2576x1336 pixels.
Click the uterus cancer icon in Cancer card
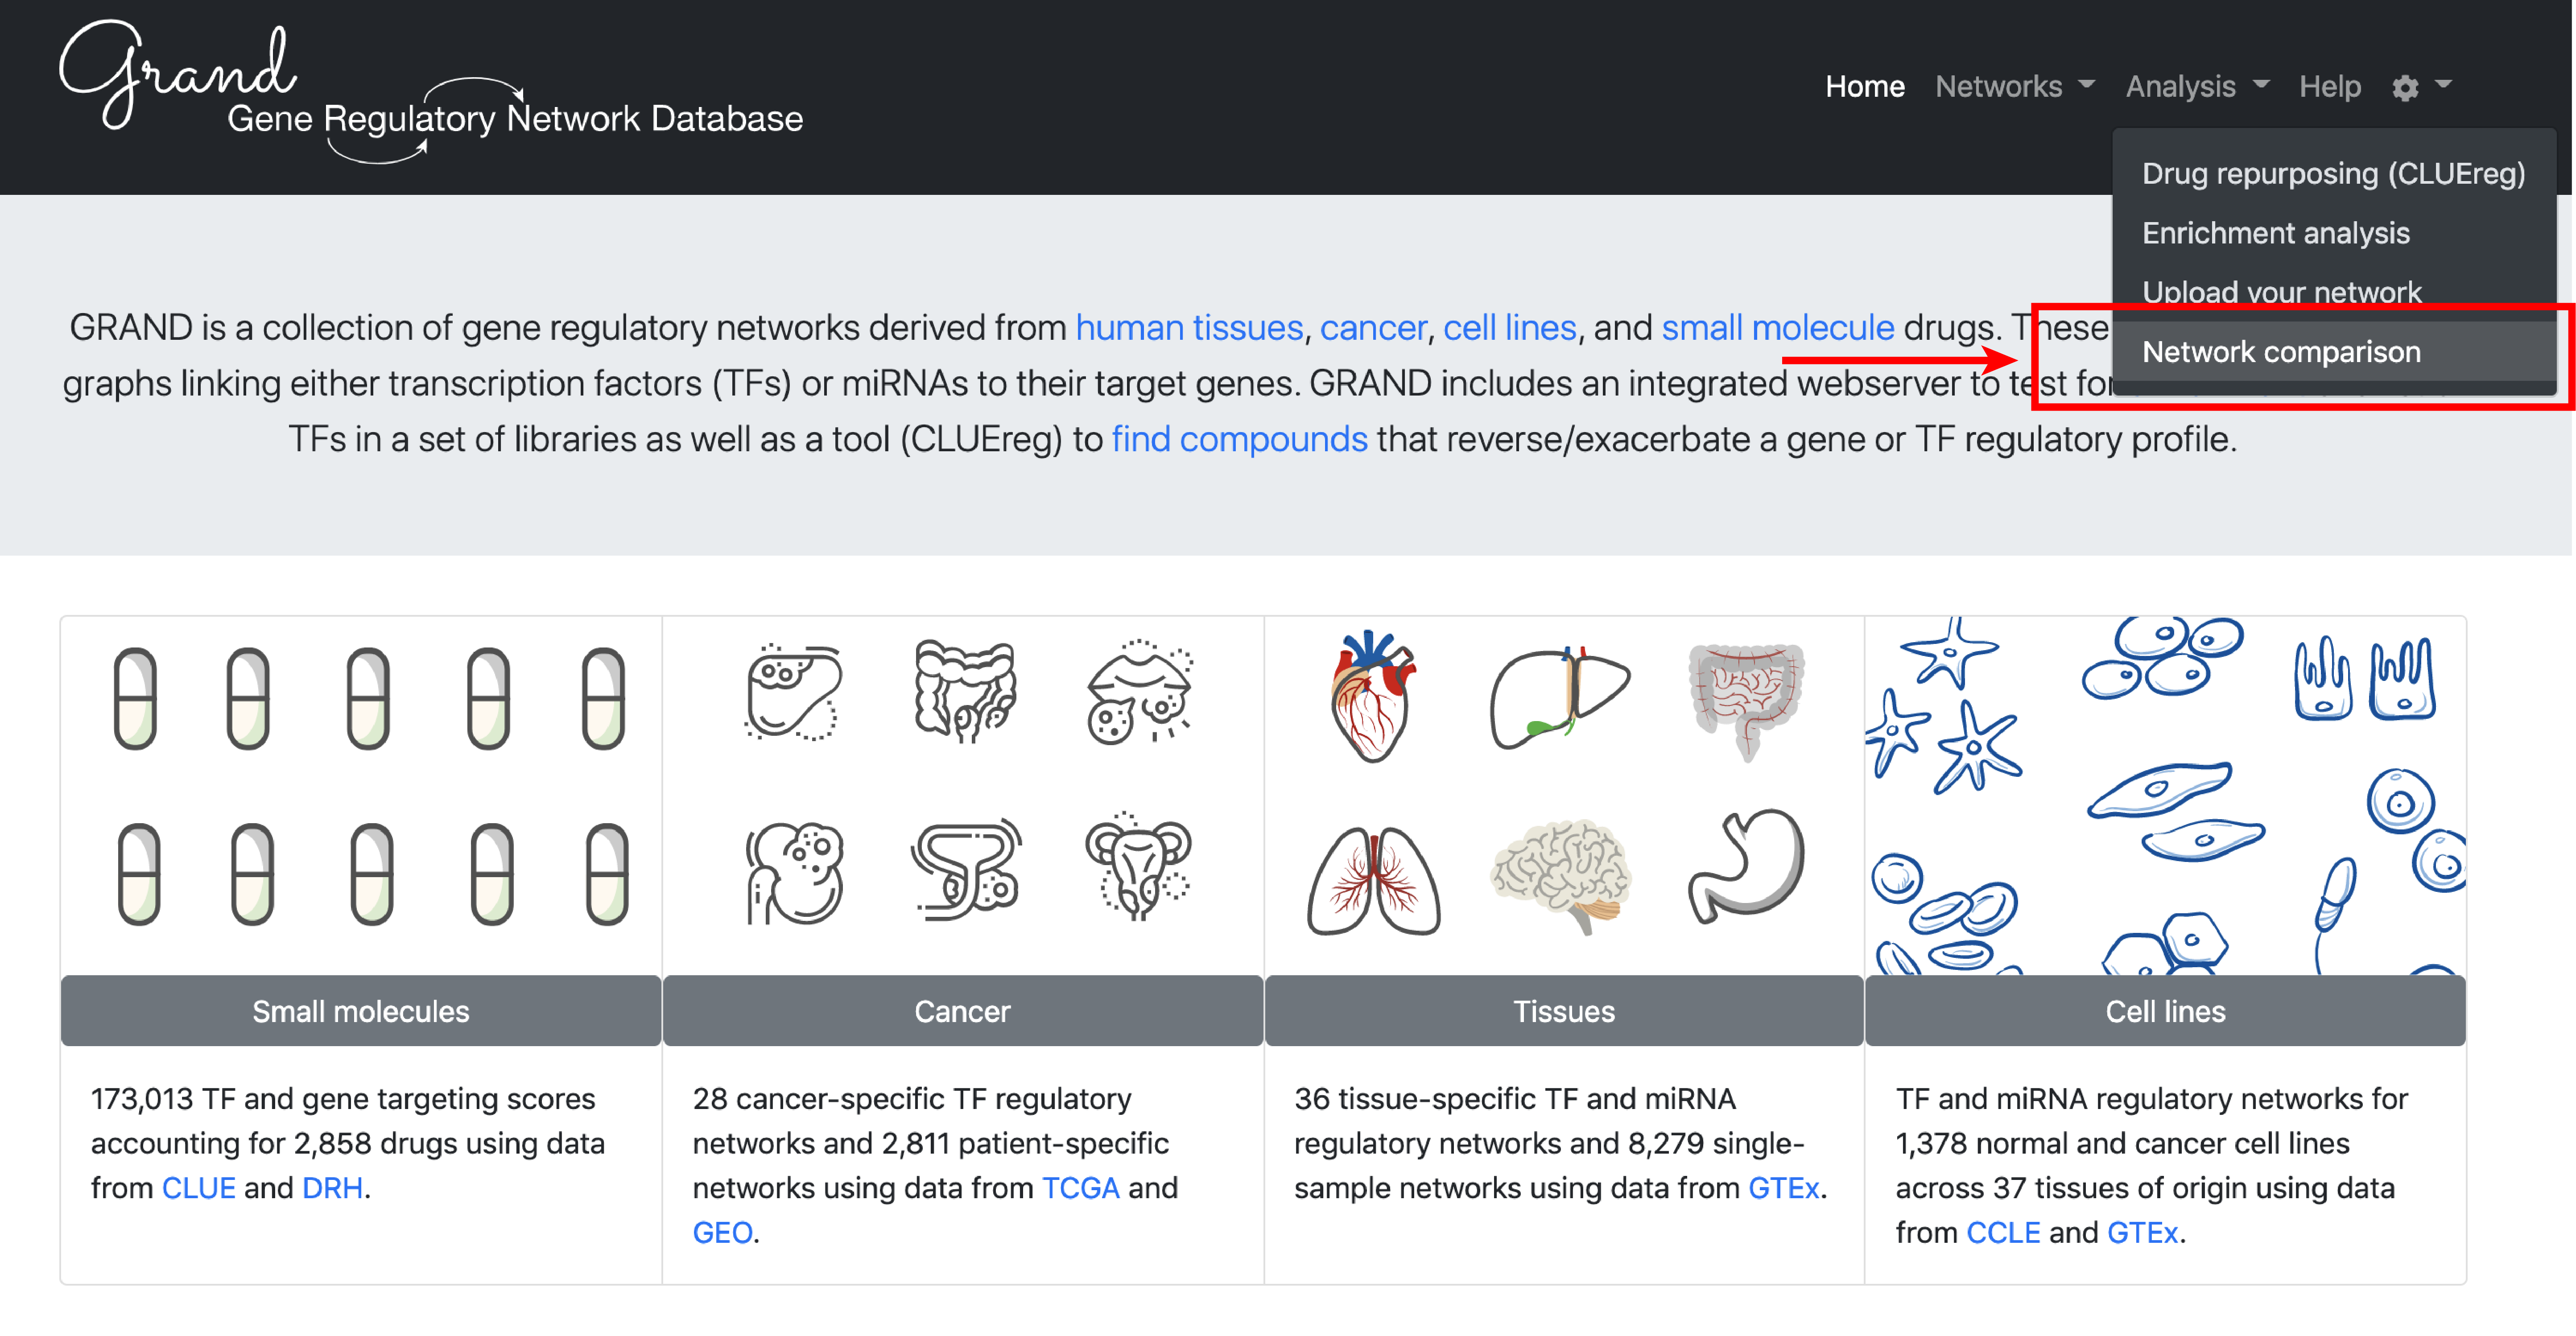click(x=1138, y=866)
